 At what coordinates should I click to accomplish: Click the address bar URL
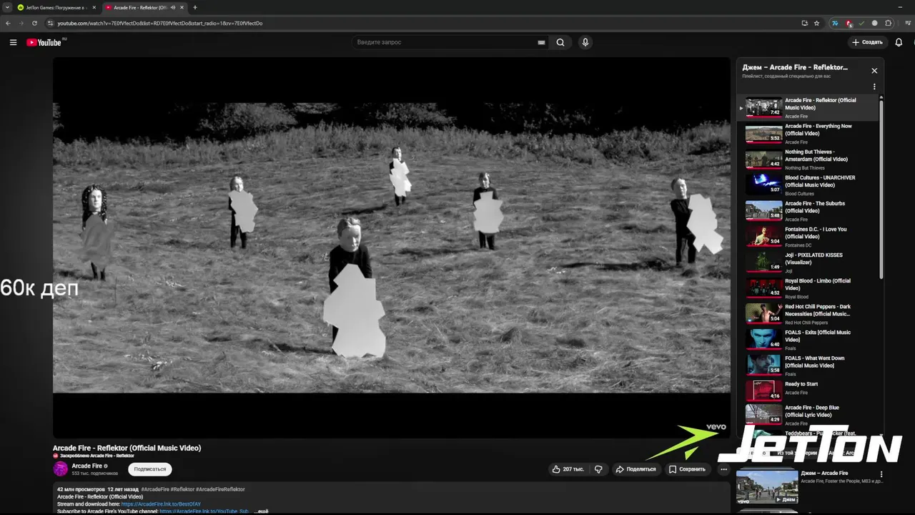[160, 23]
